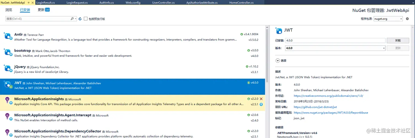Click the 'json, jwt' tags text

[299, 118]
